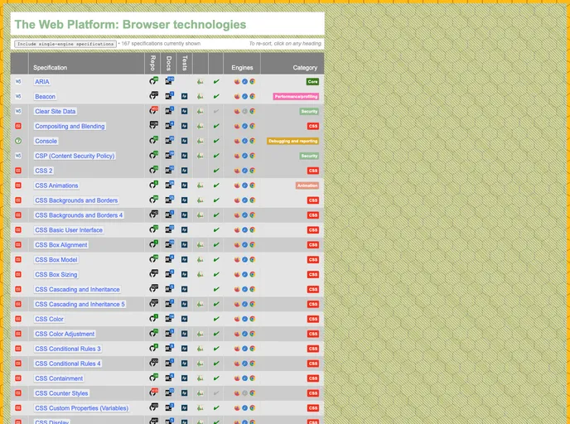The image size is (570, 424).
Task: Click the tests icon in CSS 2 row
Action: pos(184,171)
